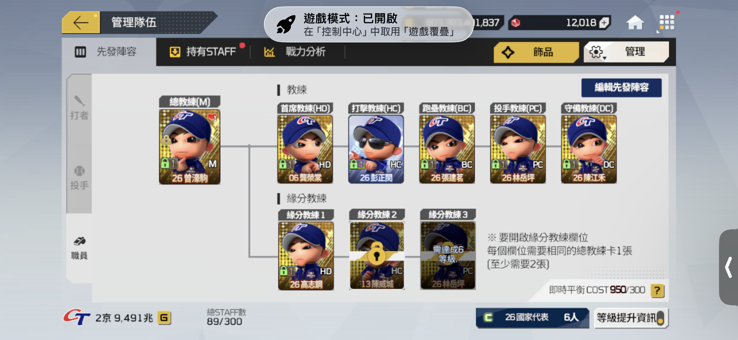738x340 pixels.
Task: Tap the yellow back arrow button
Action: 81,23
